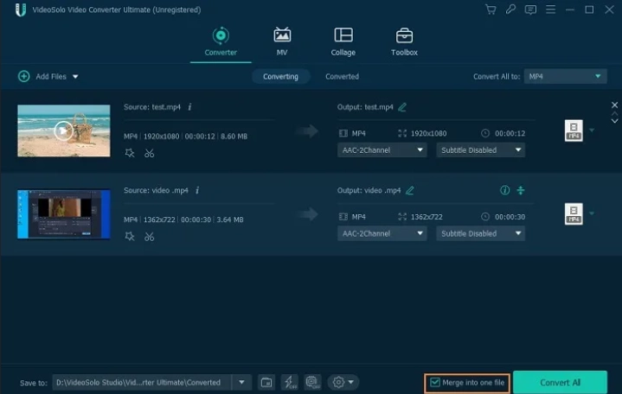The image size is (622, 394).
Task: Expand the Save to path dropdown
Action: (x=241, y=383)
